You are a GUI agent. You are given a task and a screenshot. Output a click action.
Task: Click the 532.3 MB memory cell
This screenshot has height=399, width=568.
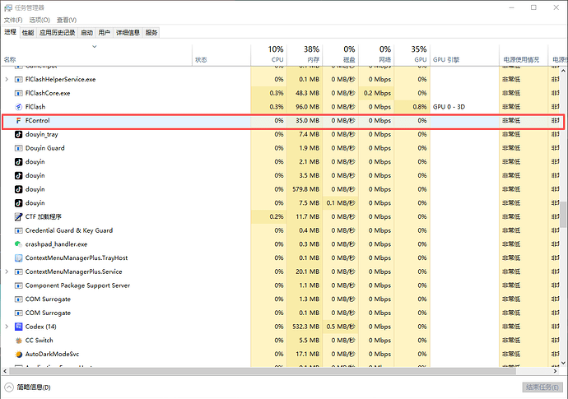click(305, 327)
